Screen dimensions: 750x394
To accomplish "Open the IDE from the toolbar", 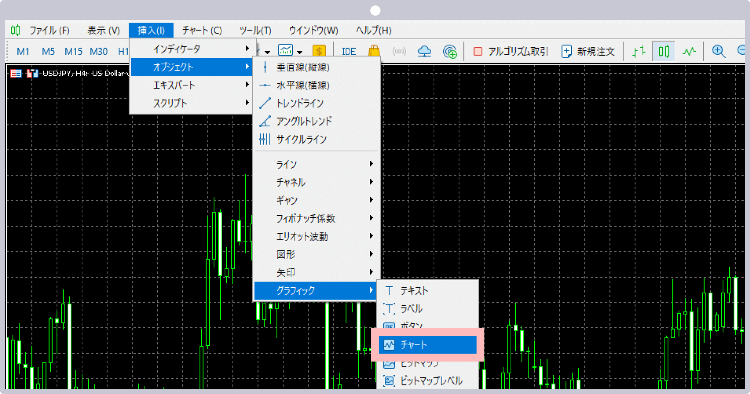I will 348,51.
